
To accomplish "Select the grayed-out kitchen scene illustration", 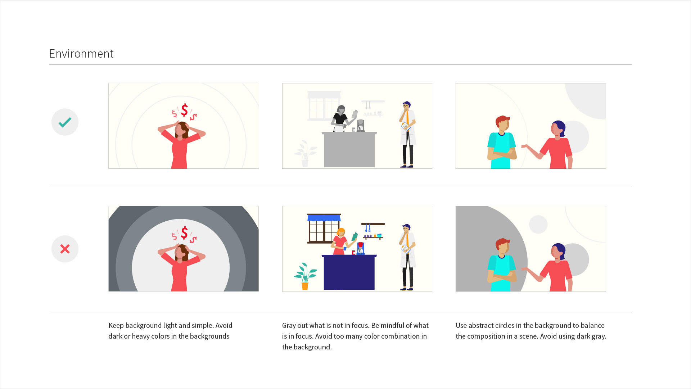I will coord(357,126).
